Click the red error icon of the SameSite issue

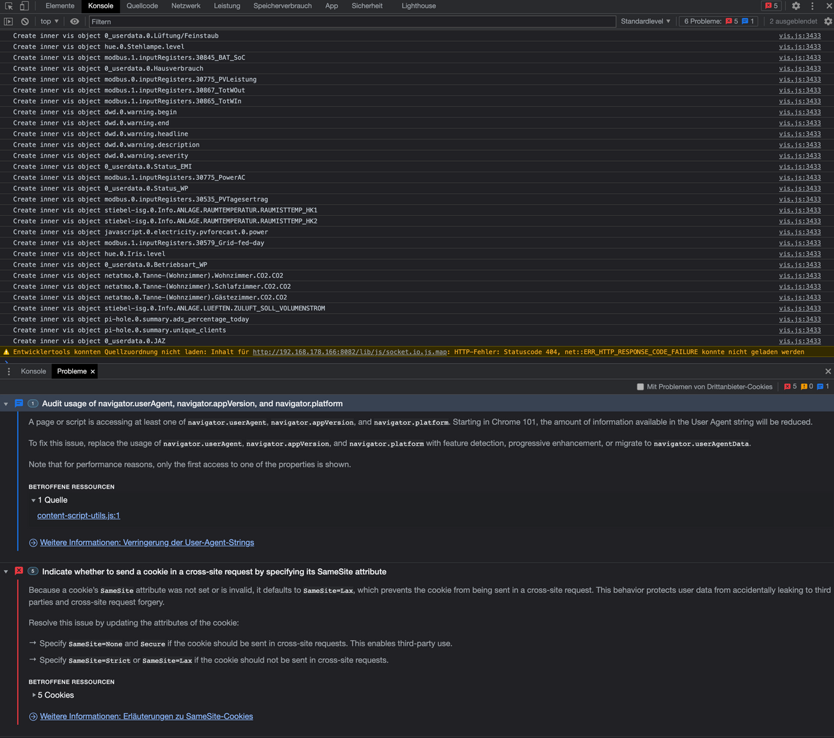(19, 571)
